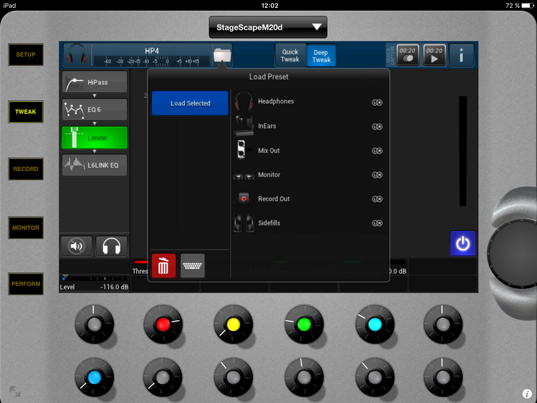537x403 pixels.
Task: Switch to Deep Tweak mode
Action: [321, 56]
